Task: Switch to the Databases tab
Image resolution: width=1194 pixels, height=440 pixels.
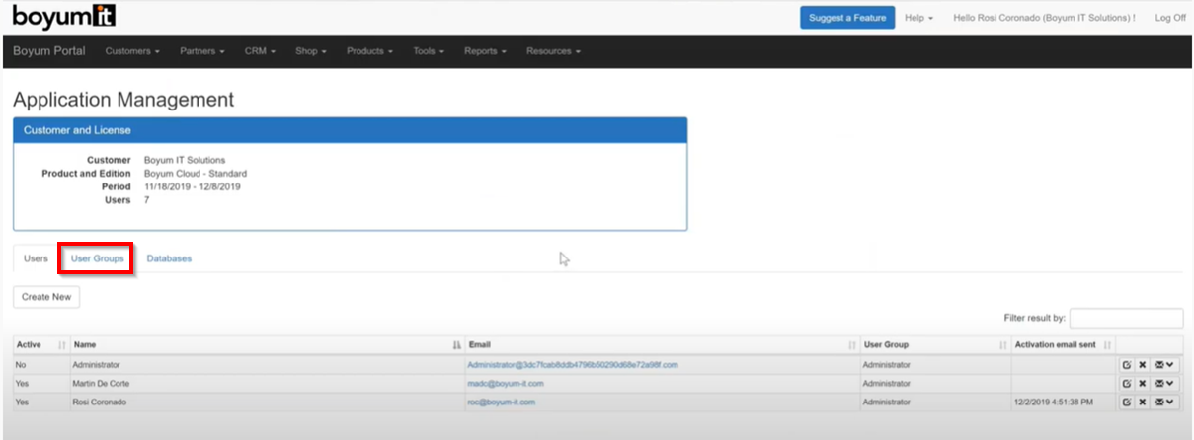Action: pos(169,258)
